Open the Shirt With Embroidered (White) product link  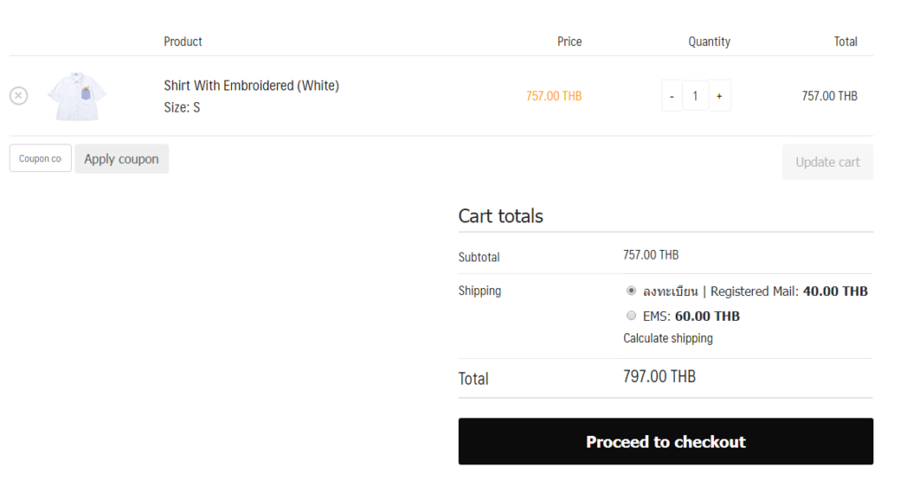pyautogui.click(x=251, y=86)
